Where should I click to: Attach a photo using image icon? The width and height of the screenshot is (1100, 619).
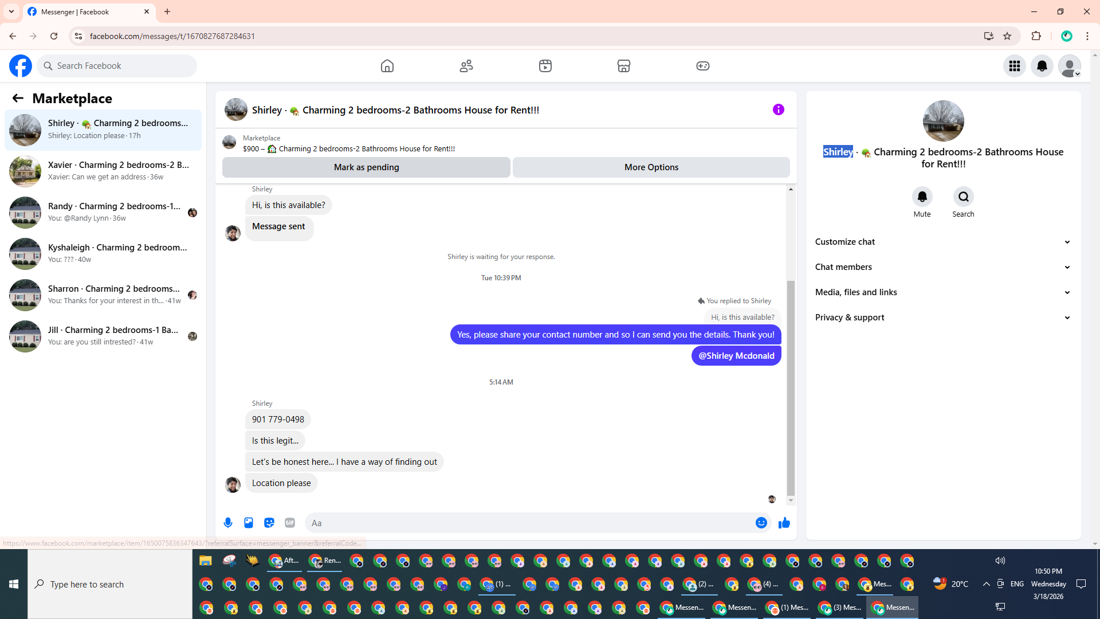point(249,523)
